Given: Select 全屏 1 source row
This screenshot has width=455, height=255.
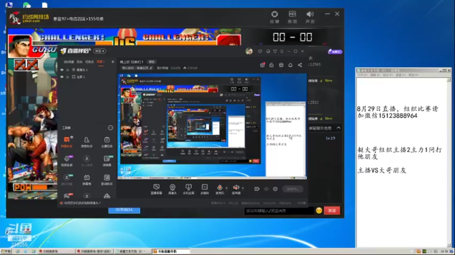Looking at the screenshot, I should click(x=86, y=77).
